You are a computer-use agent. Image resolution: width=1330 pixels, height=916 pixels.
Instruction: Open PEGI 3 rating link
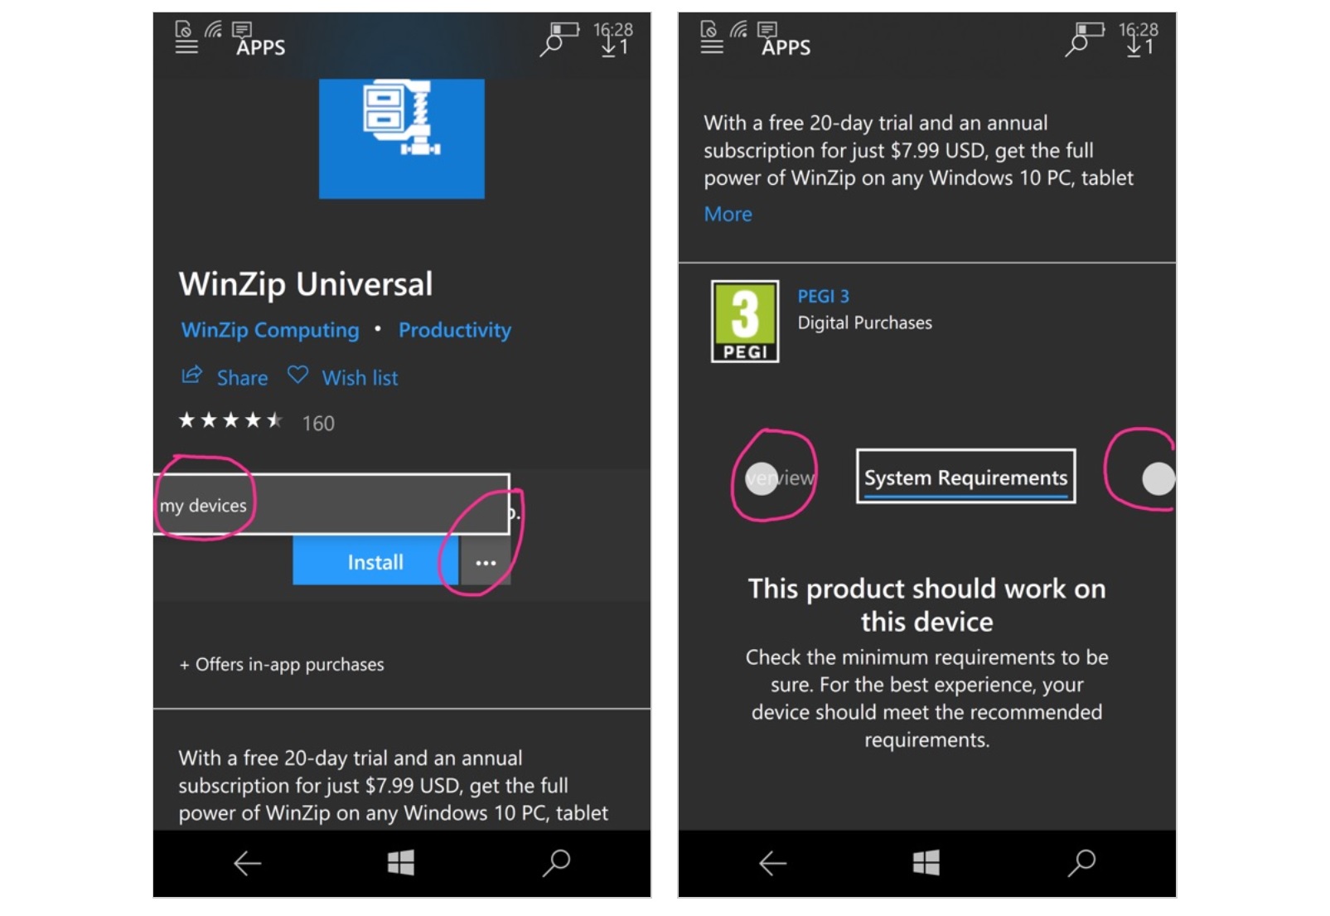coord(823,296)
